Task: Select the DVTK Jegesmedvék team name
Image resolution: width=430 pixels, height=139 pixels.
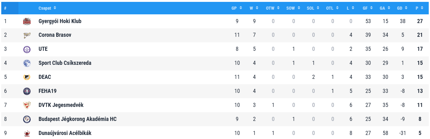Action: coord(61,105)
